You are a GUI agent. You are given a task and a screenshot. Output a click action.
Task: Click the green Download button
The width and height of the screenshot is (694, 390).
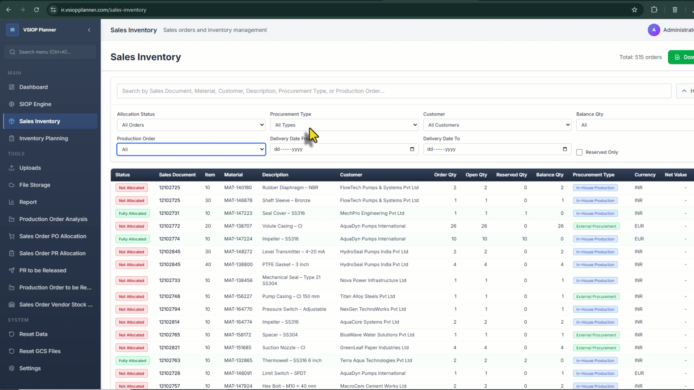click(x=683, y=57)
